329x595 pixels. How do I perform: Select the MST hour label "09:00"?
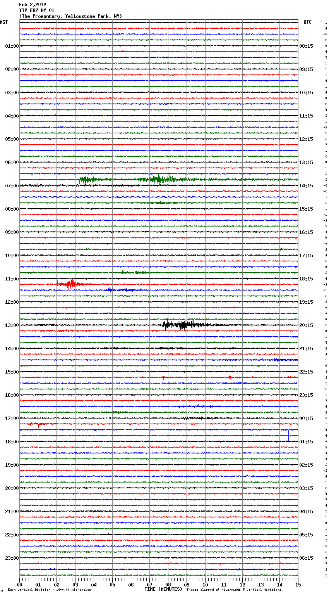(12, 232)
